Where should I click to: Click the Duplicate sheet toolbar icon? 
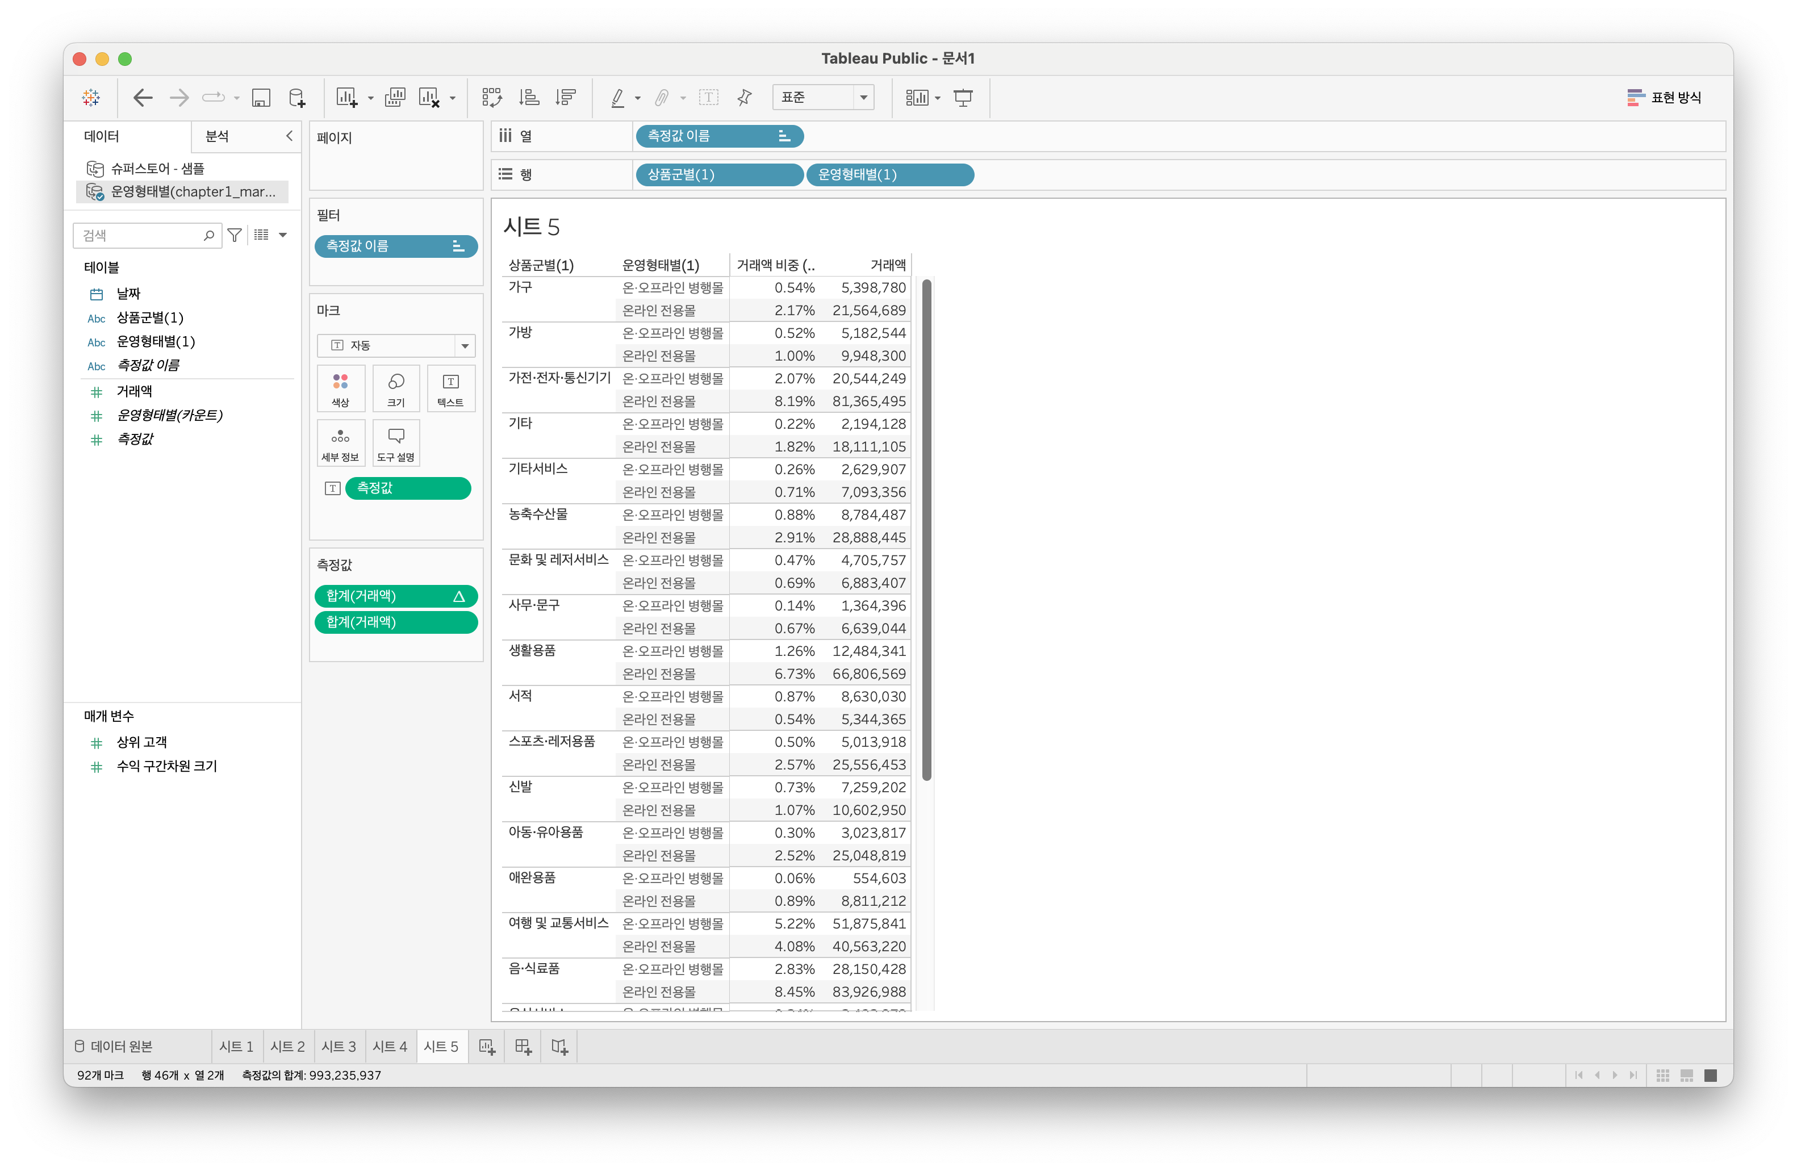point(395,98)
